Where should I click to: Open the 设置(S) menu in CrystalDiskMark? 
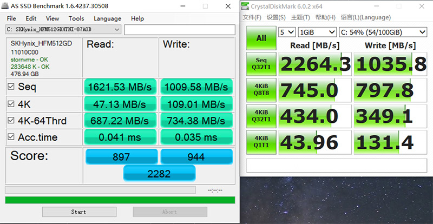coord(276,17)
